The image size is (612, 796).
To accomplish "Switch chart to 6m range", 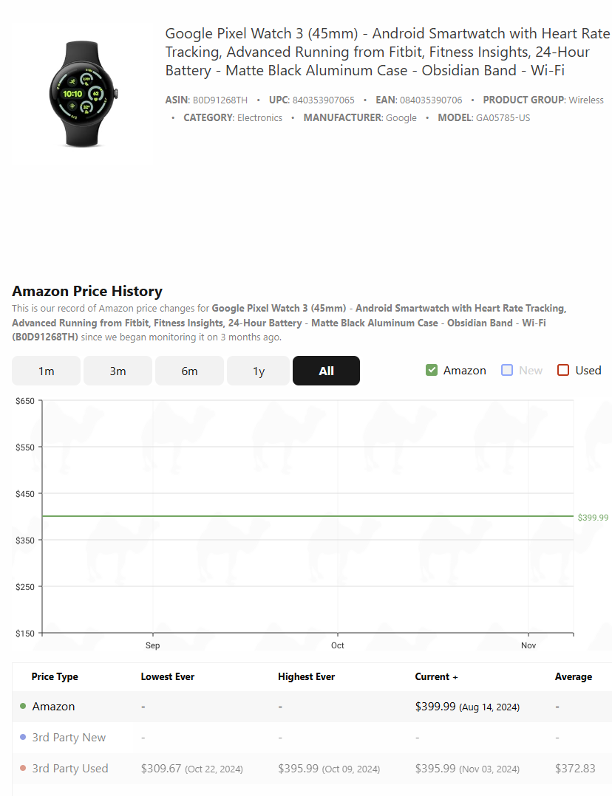I will point(190,371).
